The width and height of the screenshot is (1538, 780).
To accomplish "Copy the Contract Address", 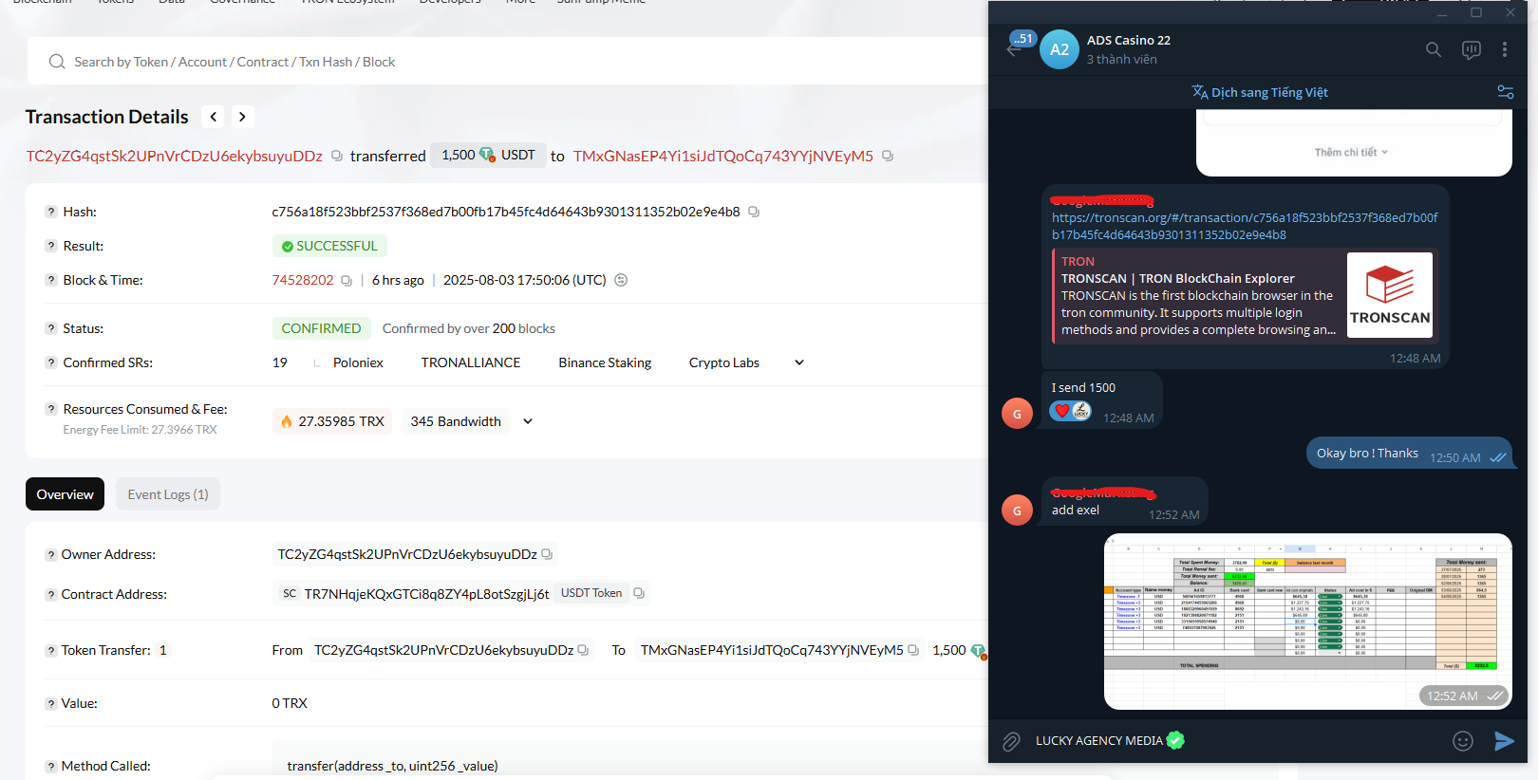I will (x=639, y=593).
